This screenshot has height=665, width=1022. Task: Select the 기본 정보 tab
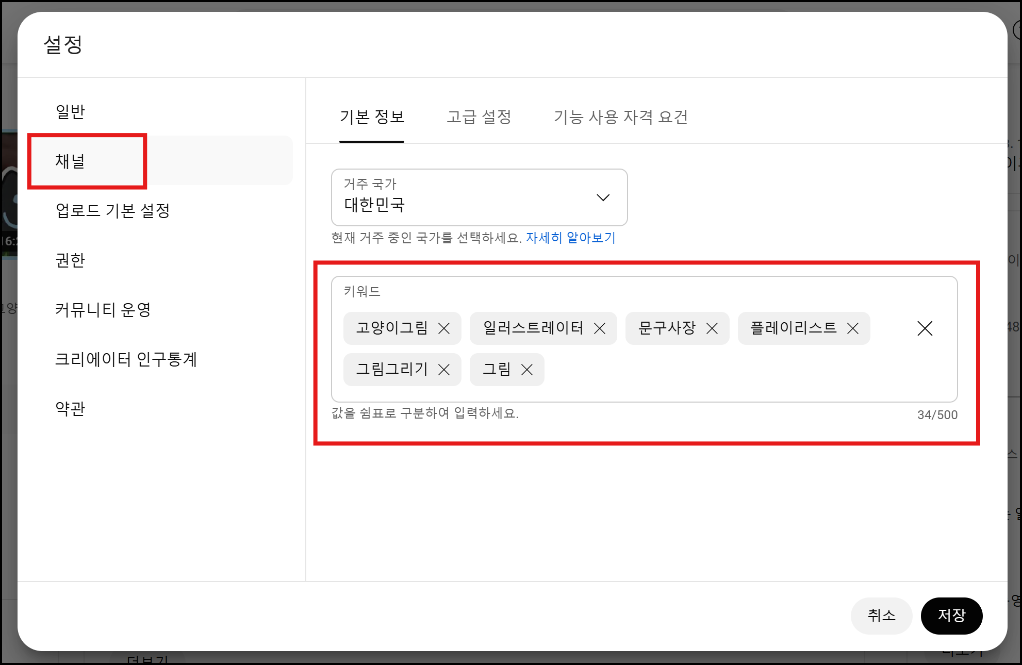tap(372, 117)
